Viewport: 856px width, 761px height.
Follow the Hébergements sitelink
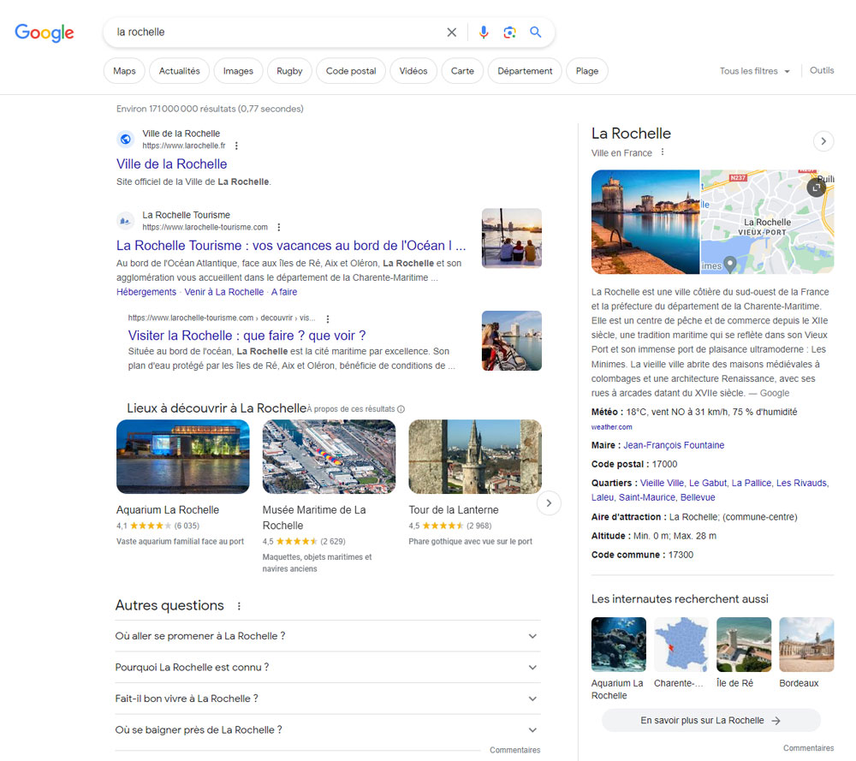(146, 292)
